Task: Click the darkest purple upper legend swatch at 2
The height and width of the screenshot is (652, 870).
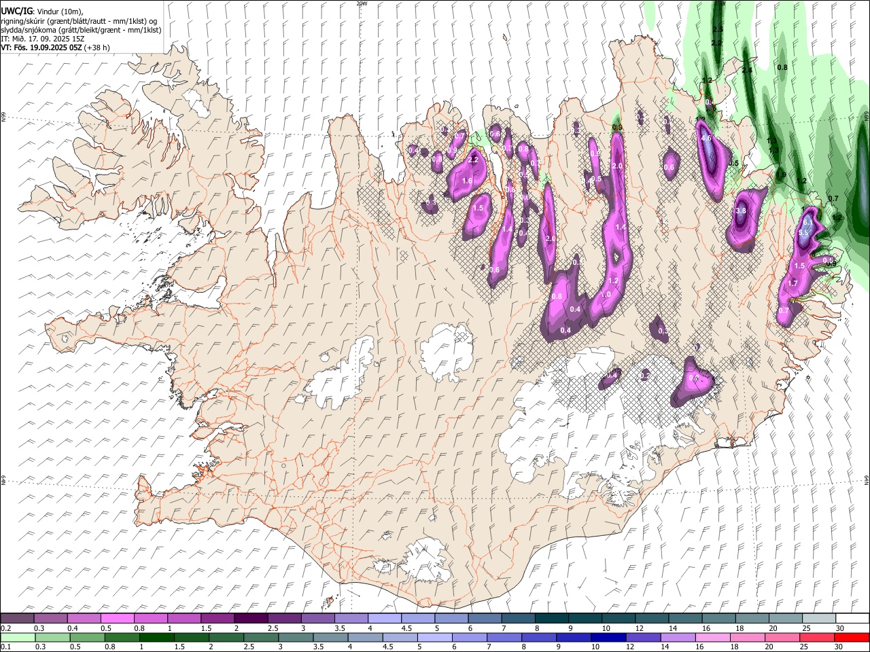Action: 251,618
